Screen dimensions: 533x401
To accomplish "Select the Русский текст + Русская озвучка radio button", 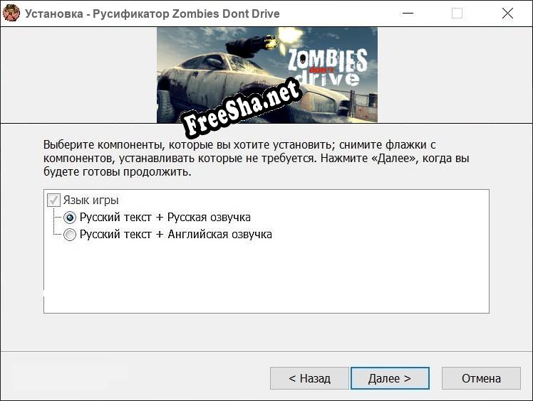I will (70, 218).
